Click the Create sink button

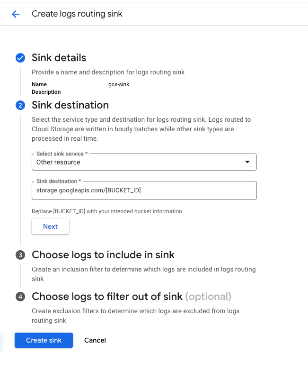click(44, 340)
